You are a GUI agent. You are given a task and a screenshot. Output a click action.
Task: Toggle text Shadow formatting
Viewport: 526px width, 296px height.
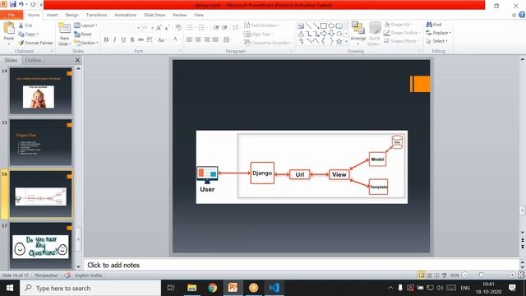tap(132, 39)
